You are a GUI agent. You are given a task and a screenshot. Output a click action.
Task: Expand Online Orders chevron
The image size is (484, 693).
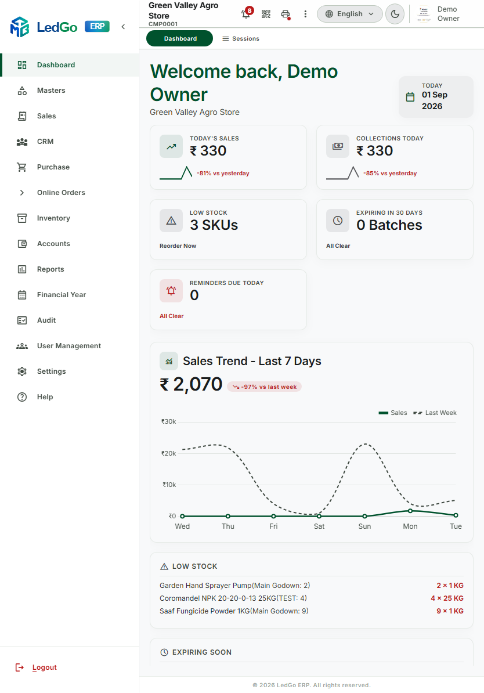click(x=21, y=193)
